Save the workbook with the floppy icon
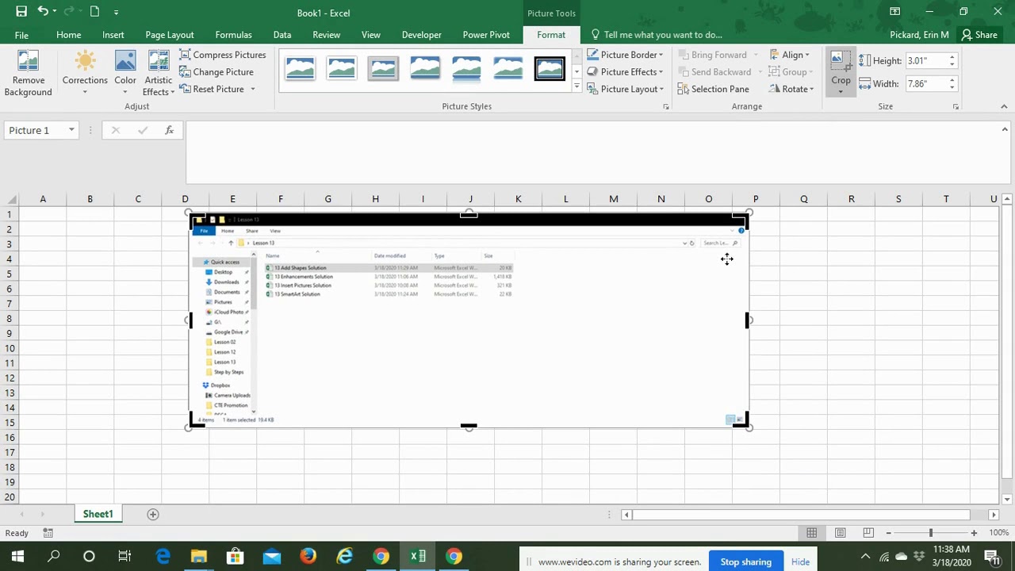1015x571 pixels. tap(21, 12)
